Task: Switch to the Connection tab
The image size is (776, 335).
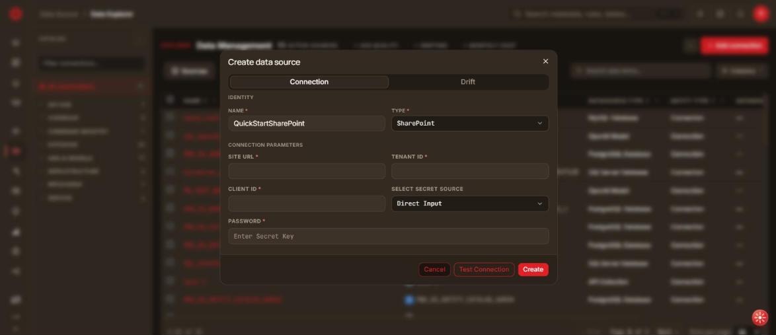Action: click(x=309, y=82)
